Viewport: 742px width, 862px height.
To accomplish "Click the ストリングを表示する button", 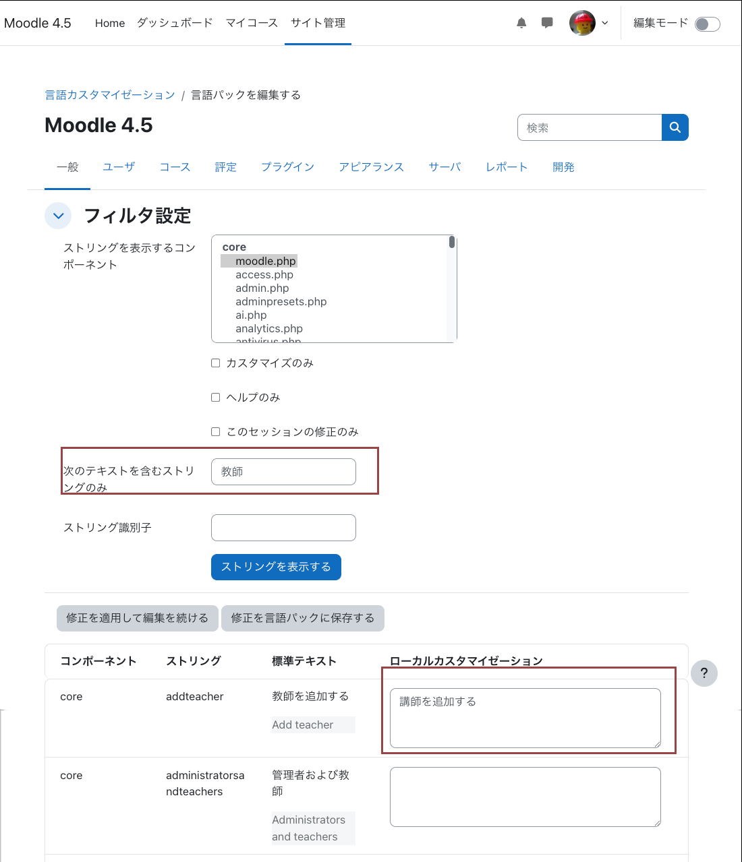I will point(276,567).
